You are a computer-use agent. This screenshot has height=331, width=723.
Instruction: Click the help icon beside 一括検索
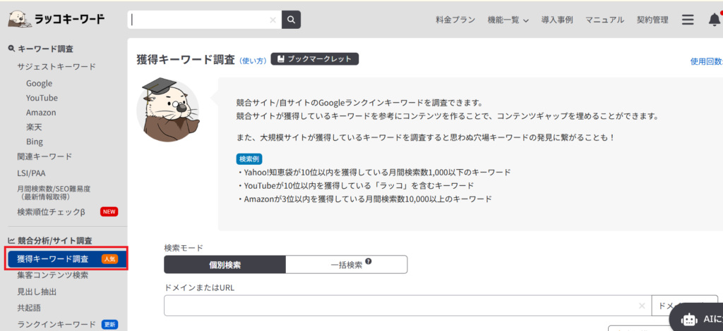[368, 261]
